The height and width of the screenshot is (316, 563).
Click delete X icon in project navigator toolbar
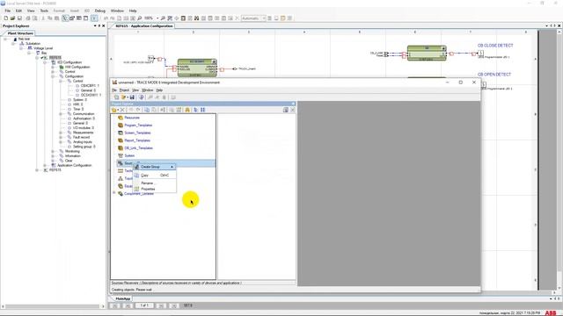[122, 110]
